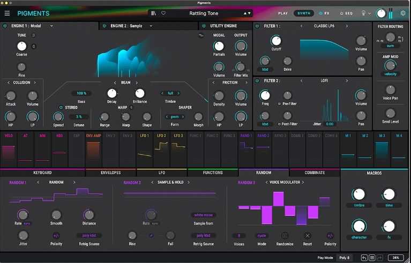Click the small icon beside the WARP label
This screenshot has height=263, width=411.
click(131, 108)
